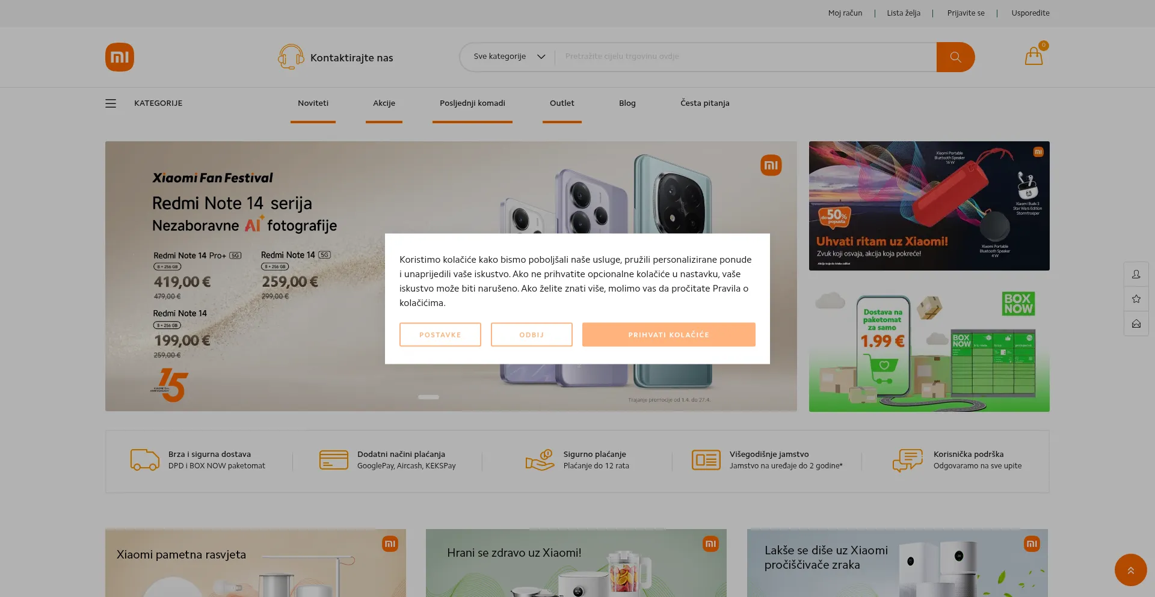Open cookie Postavke settings button
The width and height of the screenshot is (1155, 597).
440,335
